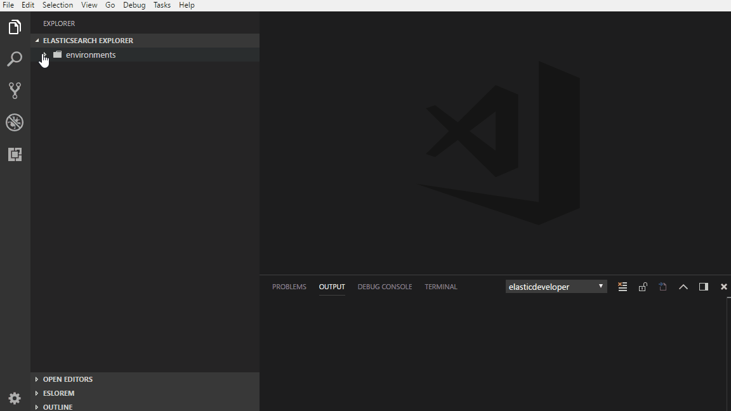
Task: Collapse the Elasticsearch Explorer section
Action: (x=37, y=41)
